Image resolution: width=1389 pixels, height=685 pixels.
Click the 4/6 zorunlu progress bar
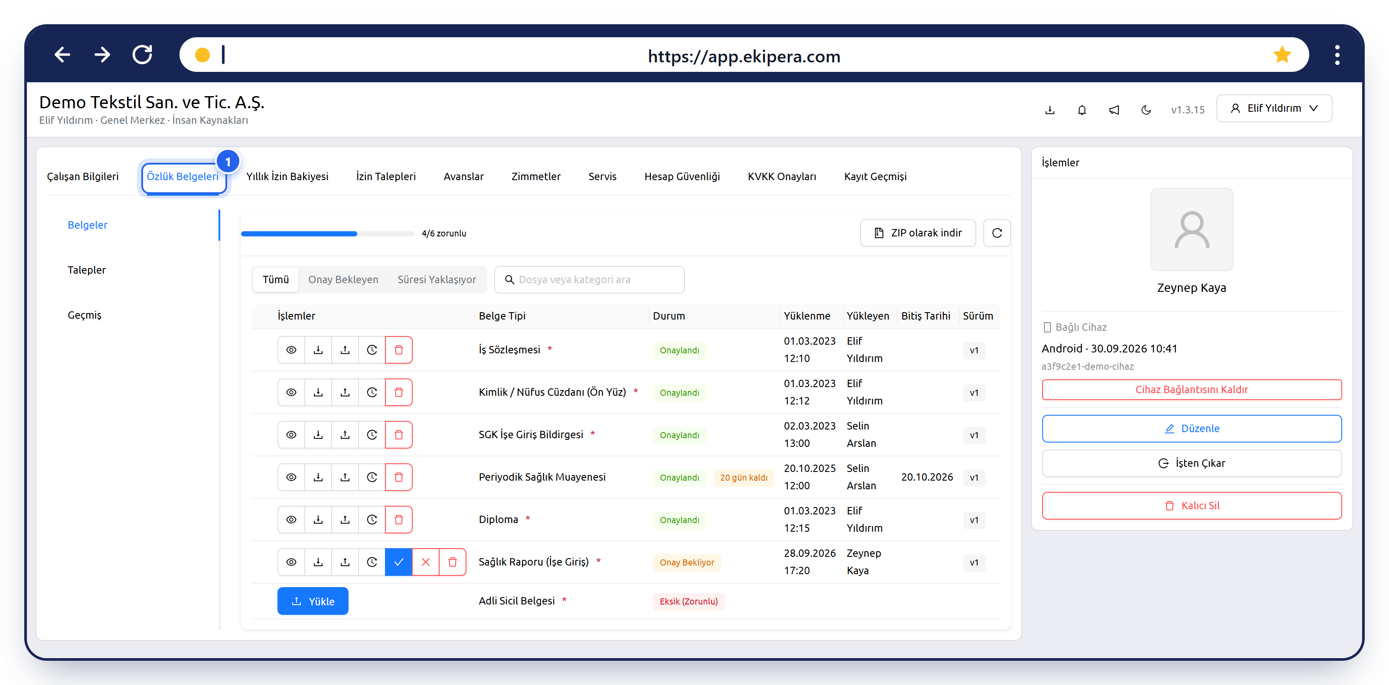(x=327, y=234)
